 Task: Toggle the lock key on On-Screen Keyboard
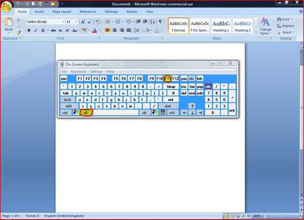pos(68,100)
